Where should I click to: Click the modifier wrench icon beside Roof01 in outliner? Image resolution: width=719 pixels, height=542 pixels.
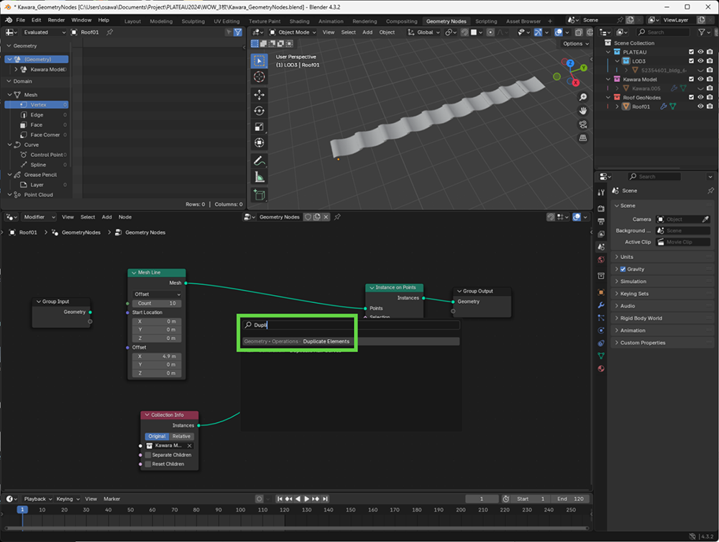pyautogui.click(x=664, y=107)
